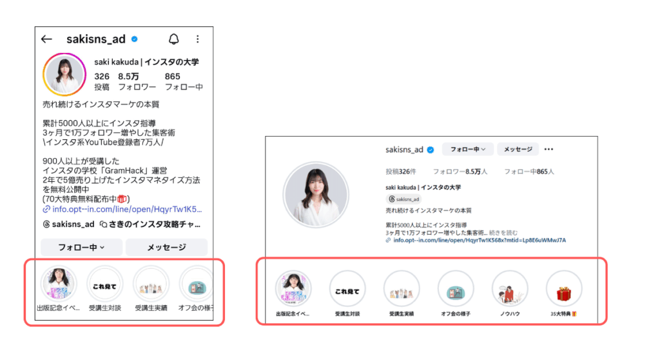Open vertical three-dot menu in mobile profile
Screen dimensions: 660x347
click(197, 39)
